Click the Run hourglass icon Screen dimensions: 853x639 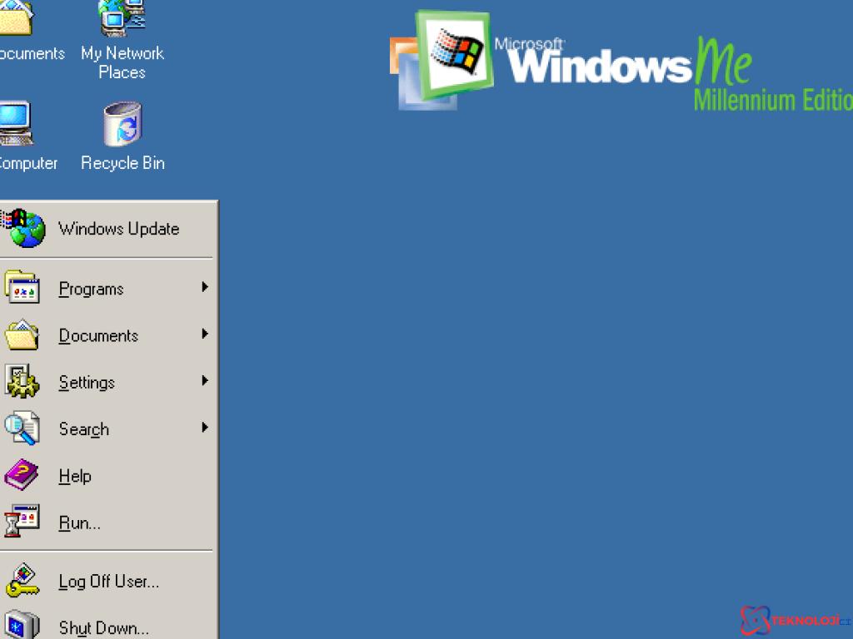click(x=22, y=521)
